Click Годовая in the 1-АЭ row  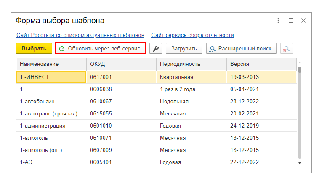(x=192, y=162)
